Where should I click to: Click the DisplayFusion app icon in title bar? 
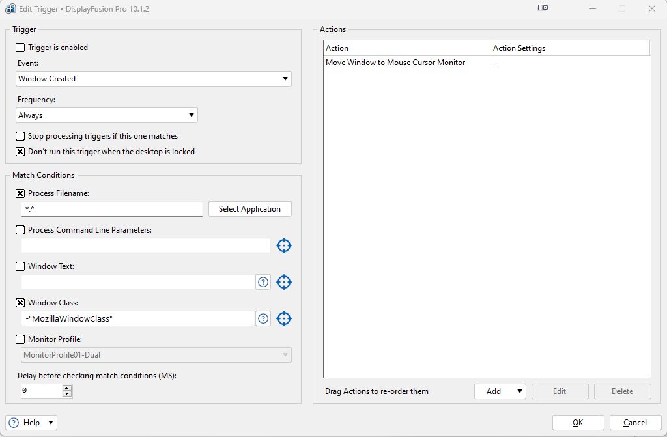(x=10, y=8)
